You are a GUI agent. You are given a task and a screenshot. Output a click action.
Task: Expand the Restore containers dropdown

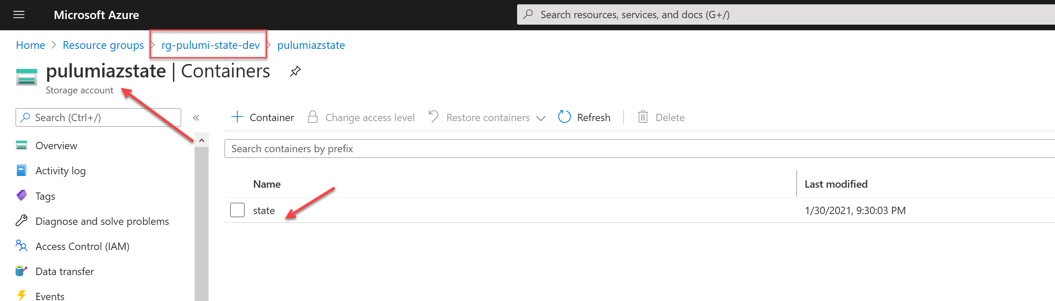[x=541, y=118]
